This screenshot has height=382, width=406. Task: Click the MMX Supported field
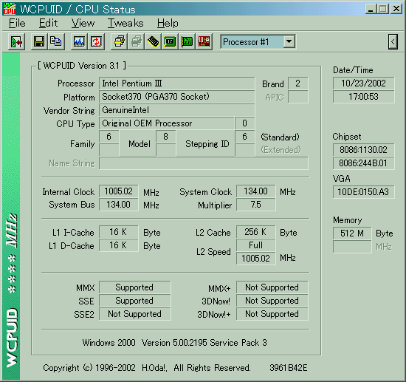coord(134,287)
